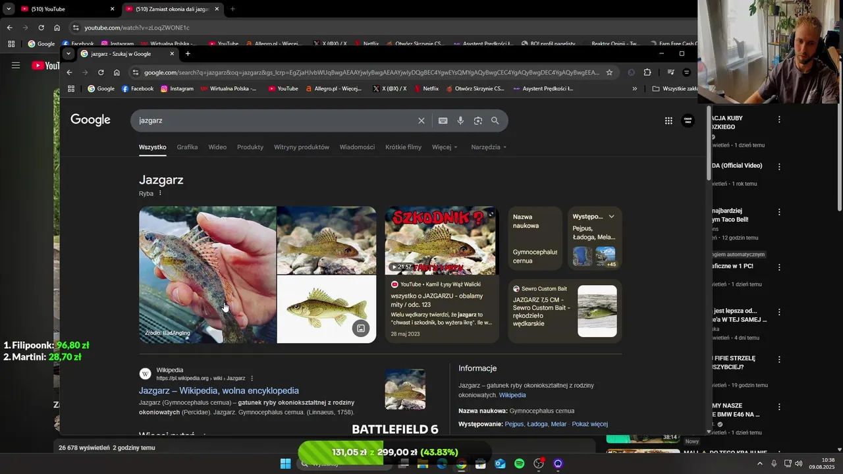Open a new tab in the front Chrome window
The image size is (843, 474).
(188, 54)
